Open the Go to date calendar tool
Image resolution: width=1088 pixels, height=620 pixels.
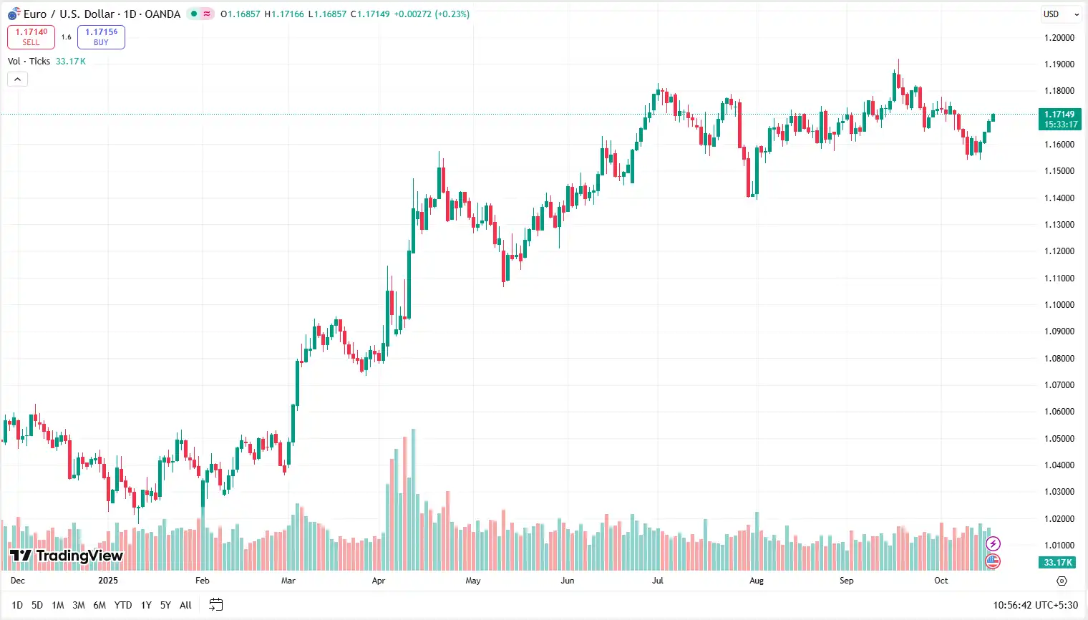[215, 605]
